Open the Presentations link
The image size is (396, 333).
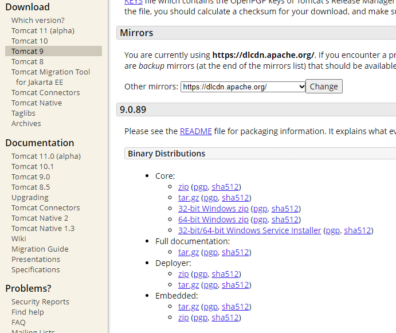(36, 260)
